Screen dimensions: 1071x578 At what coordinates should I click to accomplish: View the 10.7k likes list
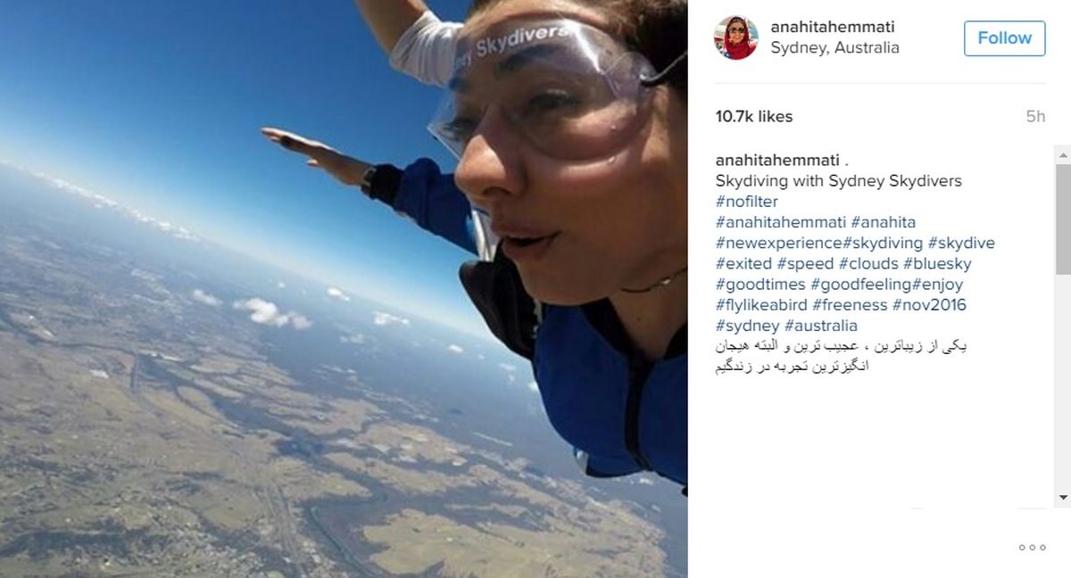tap(754, 117)
